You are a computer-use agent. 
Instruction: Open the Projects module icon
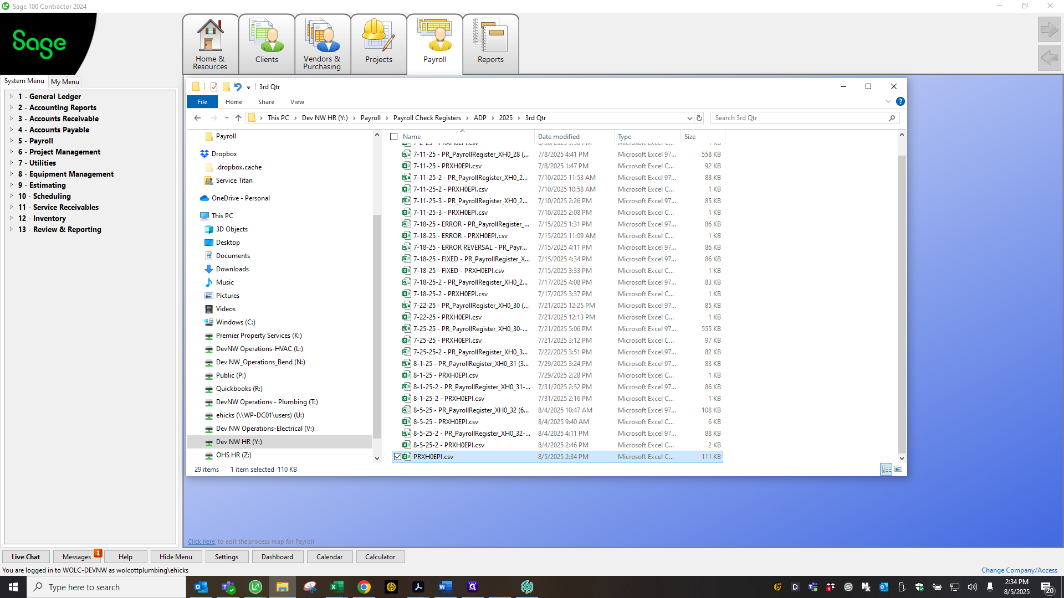point(378,44)
